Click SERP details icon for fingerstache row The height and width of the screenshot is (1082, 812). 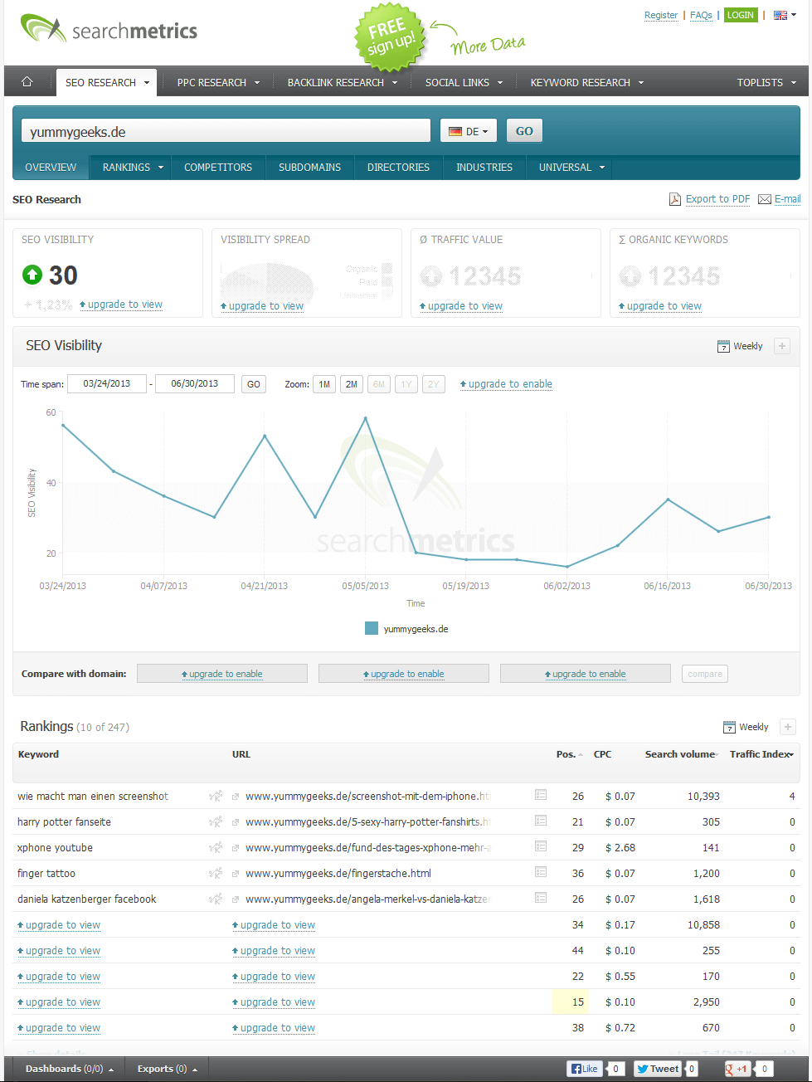click(541, 872)
